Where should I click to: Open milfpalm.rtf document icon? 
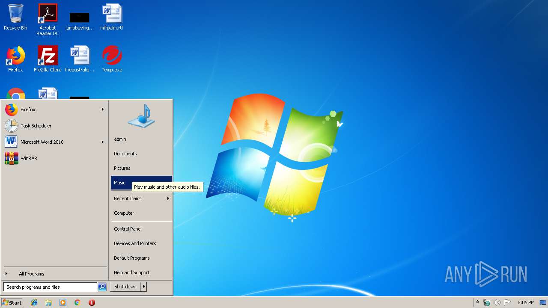(112, 17)
